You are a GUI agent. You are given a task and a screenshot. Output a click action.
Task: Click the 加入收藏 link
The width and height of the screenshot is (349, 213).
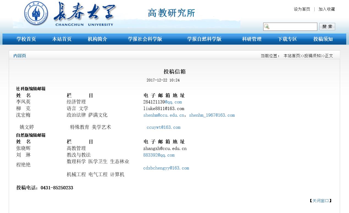click(x=326, y=9)
